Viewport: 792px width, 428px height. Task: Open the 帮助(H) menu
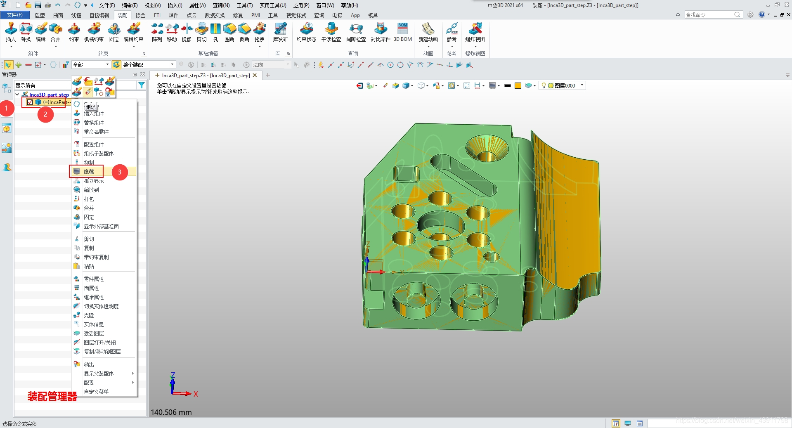[350, 5]
